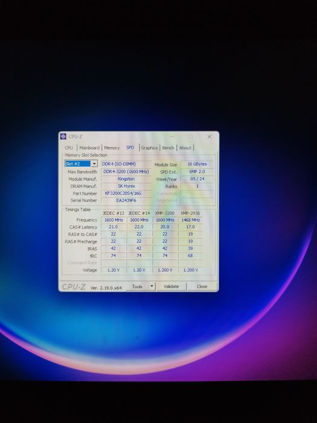Image resolution: width=317 pixels, height=423 pixels.
Task: Open the Tools dropdown arrow
Action: pos(152,286)
